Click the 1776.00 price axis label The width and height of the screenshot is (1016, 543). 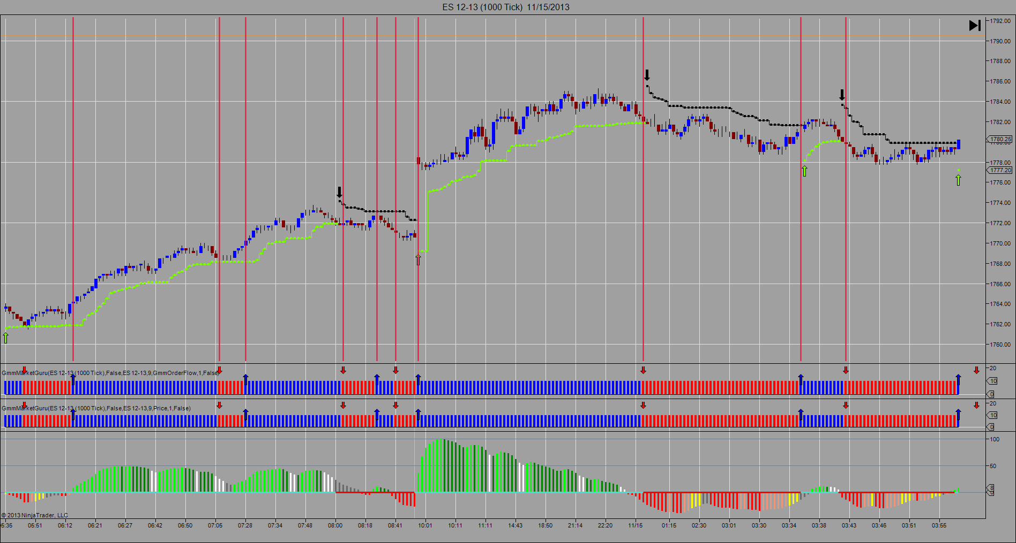[1000, 183]
